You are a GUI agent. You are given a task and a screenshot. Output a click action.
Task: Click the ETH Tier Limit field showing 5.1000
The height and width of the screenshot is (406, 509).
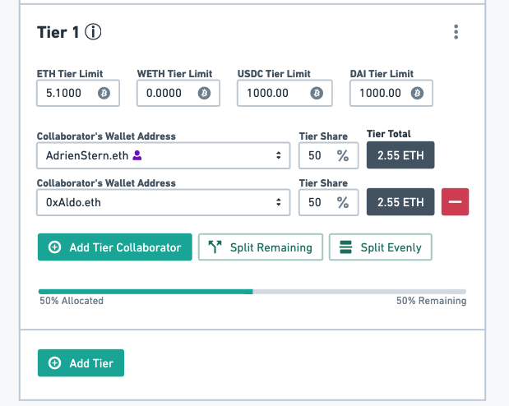[x=78, y=93]
